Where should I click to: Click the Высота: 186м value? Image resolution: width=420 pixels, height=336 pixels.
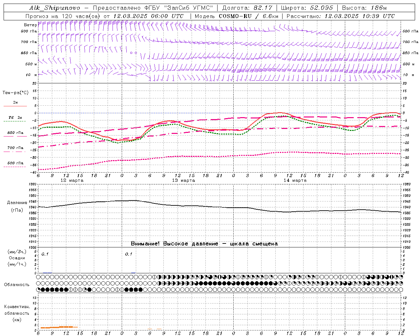pyautogui.click(x=364, y=8)
